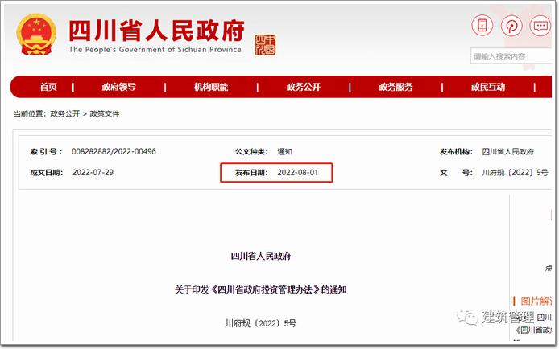Image resolution: width=559 pixels, height=349 pixels.
Task: Click the 图片解读 sidebar heading
Action: pos(534,301)
